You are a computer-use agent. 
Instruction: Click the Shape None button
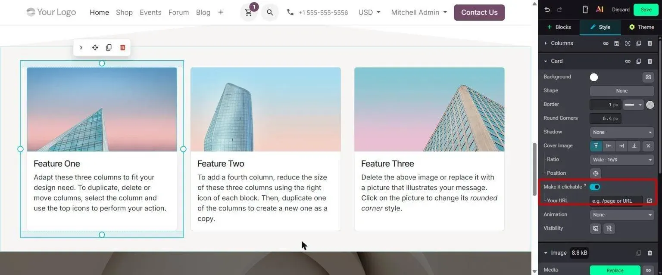[x=622, y=91]
